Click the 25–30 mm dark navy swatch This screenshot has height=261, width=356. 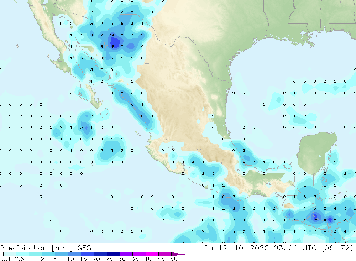pyautogui.click(x=113, y=254)
